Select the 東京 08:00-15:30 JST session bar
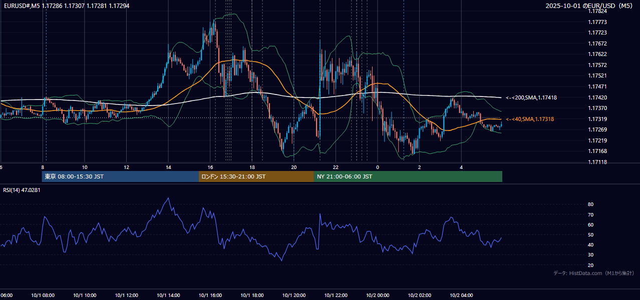640x300 pixels. 120,176
